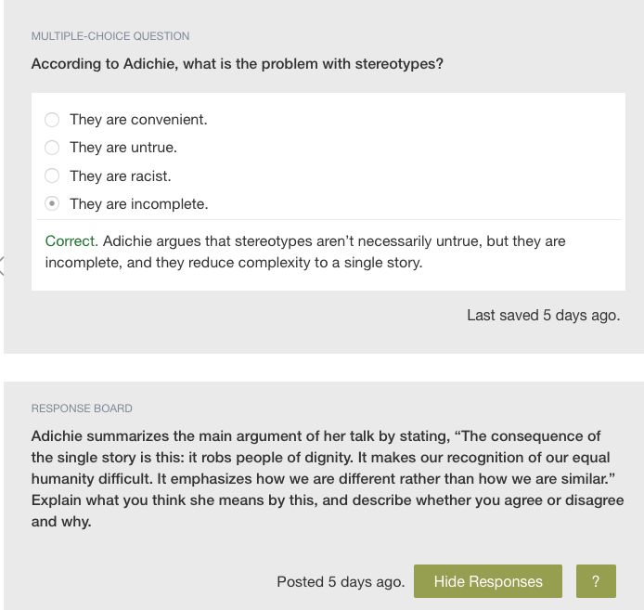Open help with the question mark button
Screen dimensions: 644x610
pyautogui.click(x=596, y=581)
